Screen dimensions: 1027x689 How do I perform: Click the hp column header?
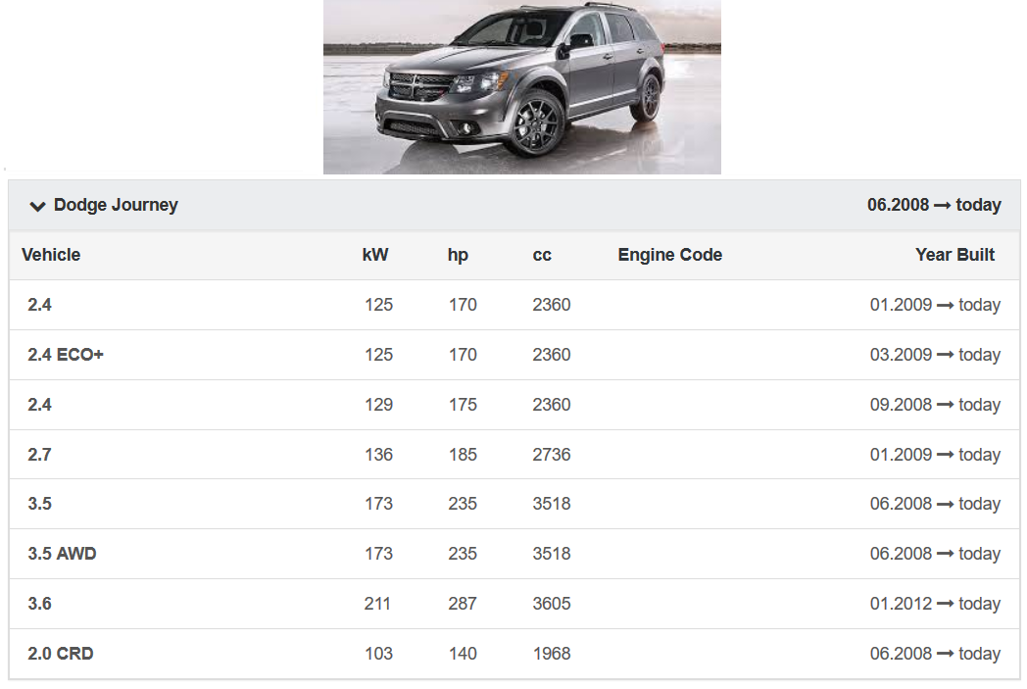tap(458, 255)
